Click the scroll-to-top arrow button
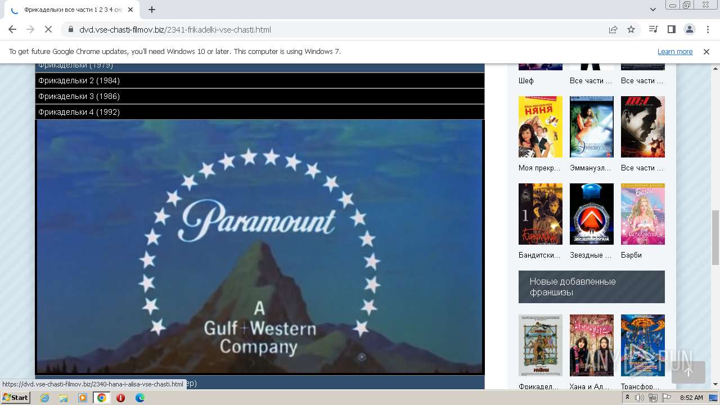Screen dimensions: 720x405 [x=688, y=372]
